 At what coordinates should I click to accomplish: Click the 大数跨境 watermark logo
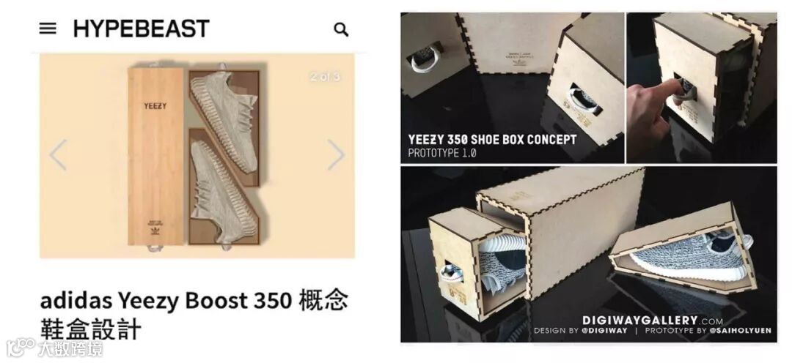point(54,348)
